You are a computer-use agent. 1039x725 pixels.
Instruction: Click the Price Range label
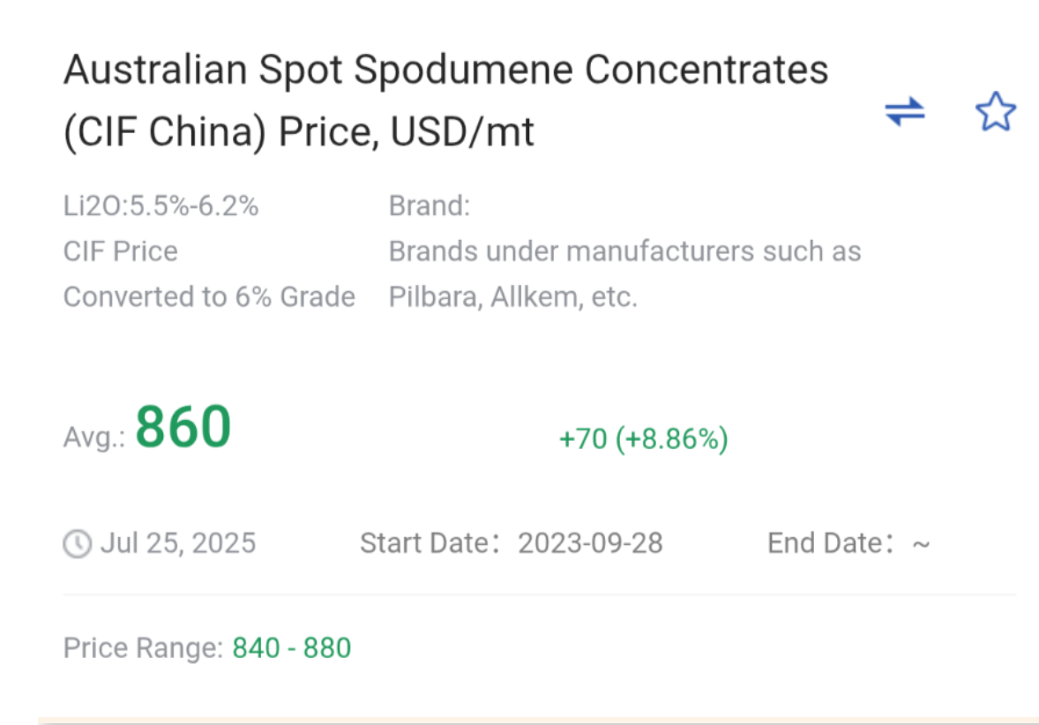[143, 648]
